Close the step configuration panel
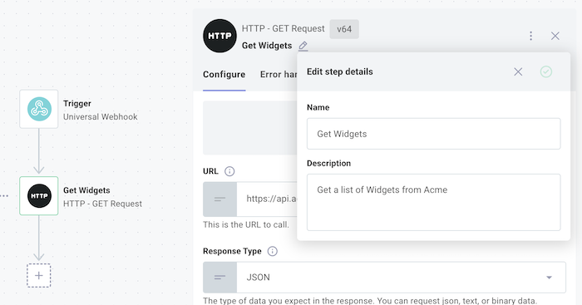The image size is (582, 305). click(x=555, y=36)
